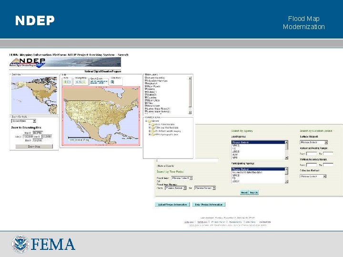Click the Horizontal Posting Range To field
The width and height of the screenshot is (343, 257).
point(328,154)
